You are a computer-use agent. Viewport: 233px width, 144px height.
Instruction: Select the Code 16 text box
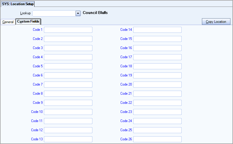[157, 48]
